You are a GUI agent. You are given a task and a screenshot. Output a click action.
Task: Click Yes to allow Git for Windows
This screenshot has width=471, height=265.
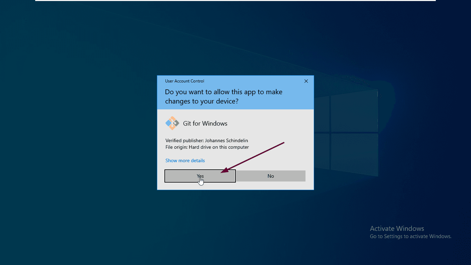(x=200, y=176)
